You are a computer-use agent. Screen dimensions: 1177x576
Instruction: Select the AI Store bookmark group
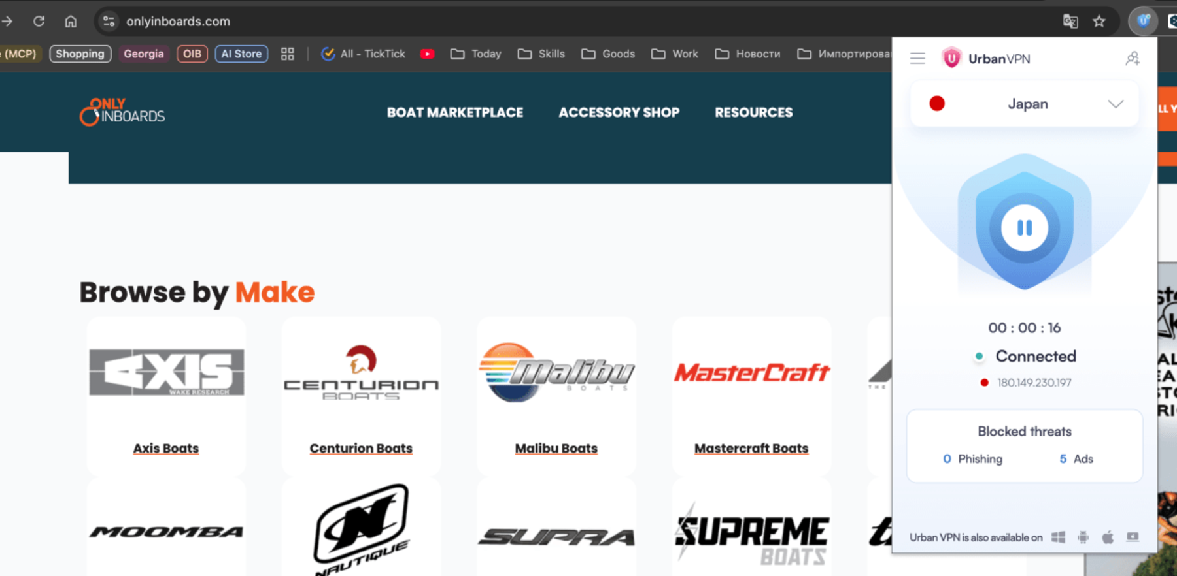click(x=241, y=54)
